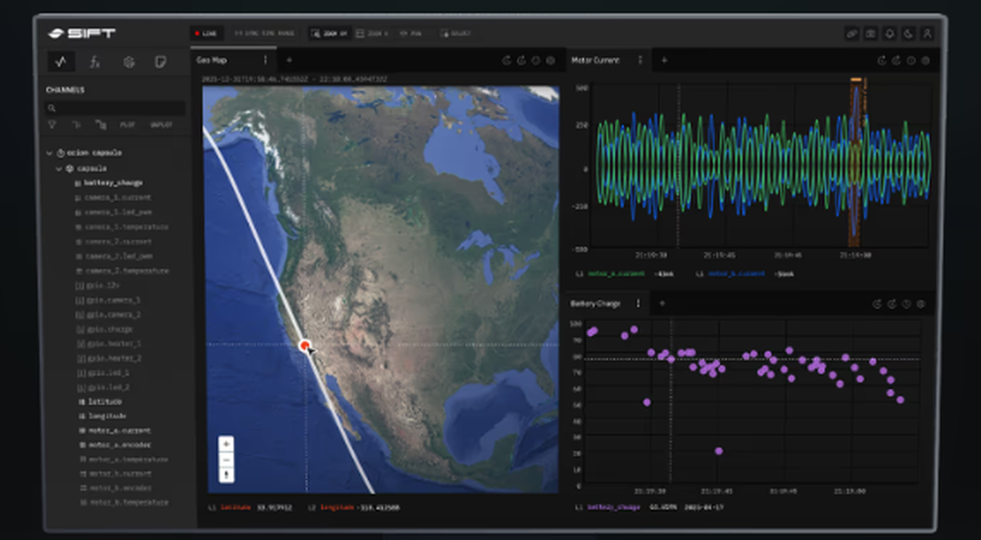Screen dimensions: 981x540
Task: Open Motor Current panel settings gear
Action: [925, 61]
